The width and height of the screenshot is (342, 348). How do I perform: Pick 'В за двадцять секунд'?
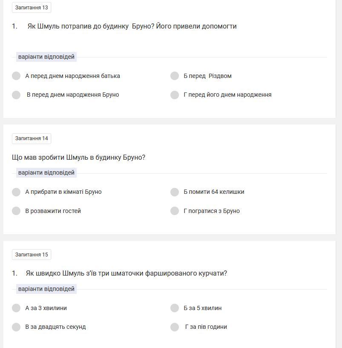tap(16, 327)
